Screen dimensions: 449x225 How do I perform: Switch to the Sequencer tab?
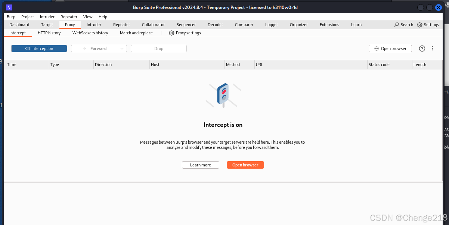tap(186, 25)
